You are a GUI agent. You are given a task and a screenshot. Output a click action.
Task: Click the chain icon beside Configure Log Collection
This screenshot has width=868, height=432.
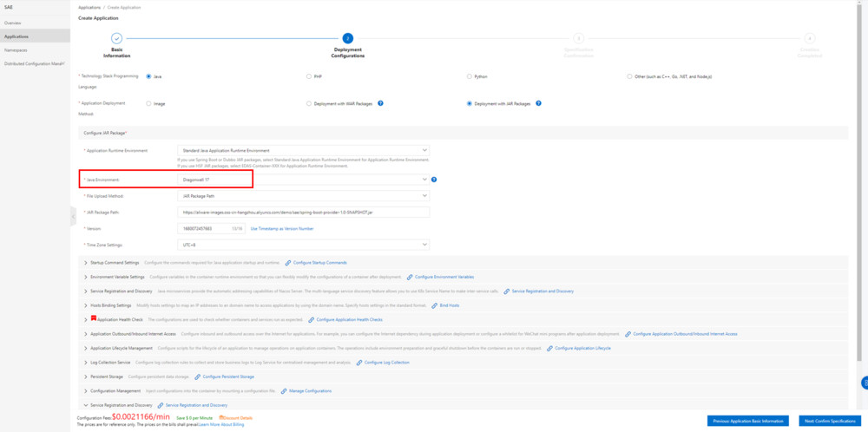(x=359, y=363)
